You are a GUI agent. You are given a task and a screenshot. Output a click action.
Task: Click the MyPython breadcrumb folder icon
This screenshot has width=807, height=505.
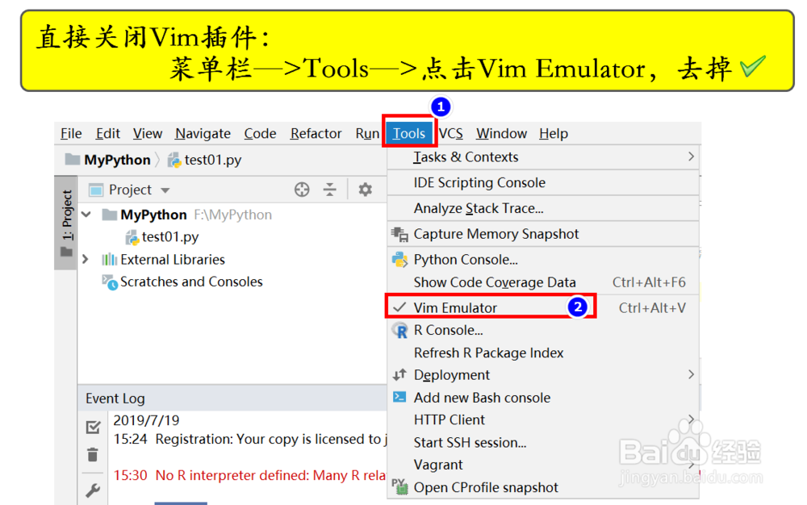pyautogui.click(x=73, y=160)
